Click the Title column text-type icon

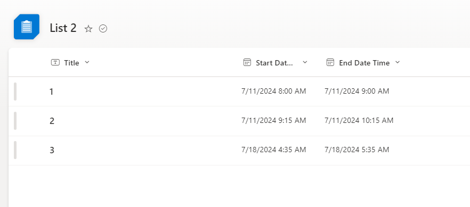55,62
